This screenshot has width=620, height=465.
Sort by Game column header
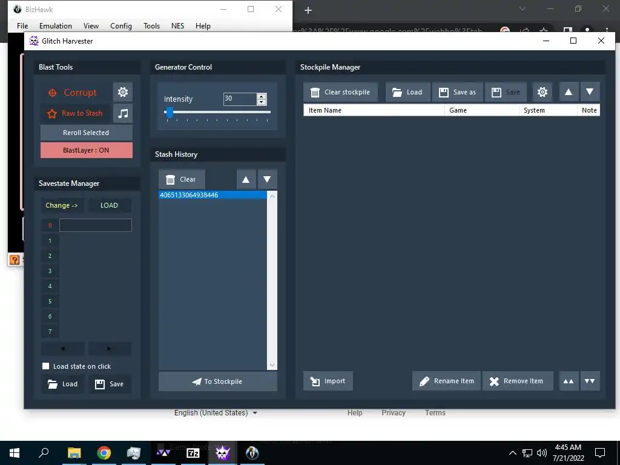coord(481,110)
